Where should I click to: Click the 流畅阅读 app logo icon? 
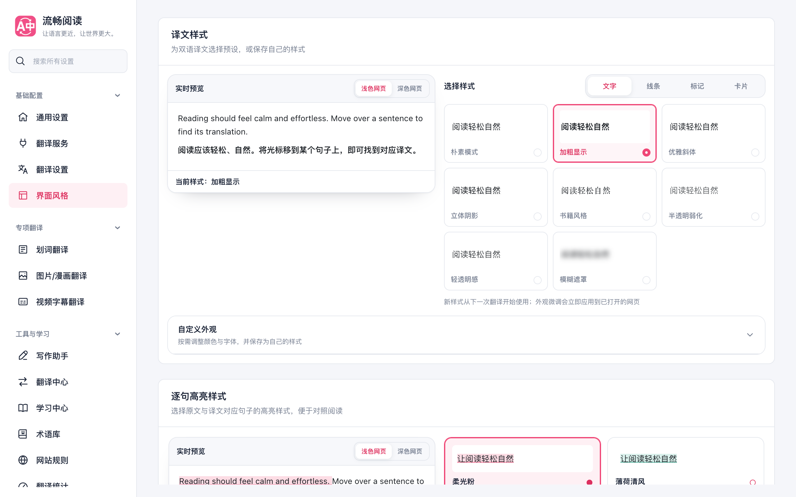click(25, 26)
